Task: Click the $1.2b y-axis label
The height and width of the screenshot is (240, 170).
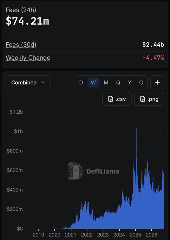Action: 16,112
